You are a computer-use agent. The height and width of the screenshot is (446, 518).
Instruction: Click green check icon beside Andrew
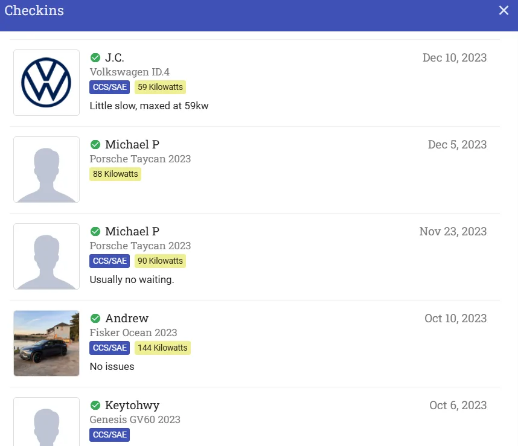[95, 318]
